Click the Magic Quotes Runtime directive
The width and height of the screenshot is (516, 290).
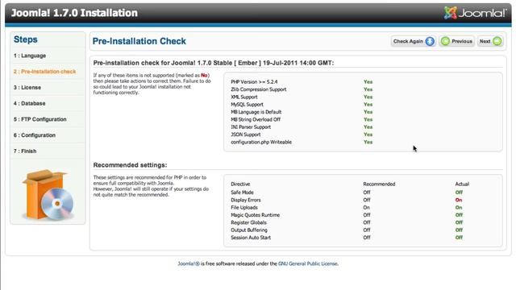256,215
